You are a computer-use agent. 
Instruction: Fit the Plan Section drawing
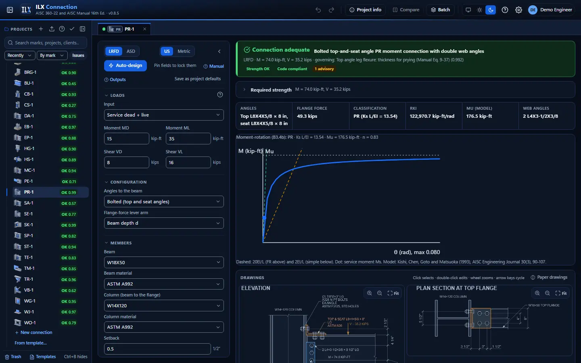tap(561, 293)
